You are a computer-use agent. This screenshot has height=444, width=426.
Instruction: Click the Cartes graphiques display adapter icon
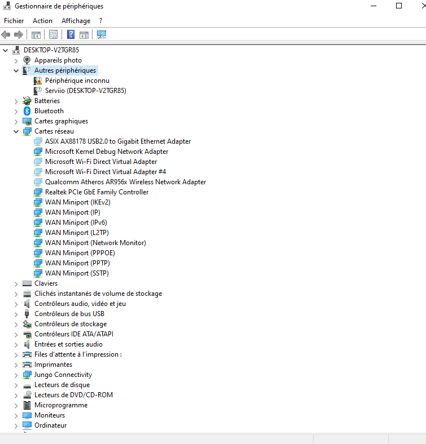point(27,121)
